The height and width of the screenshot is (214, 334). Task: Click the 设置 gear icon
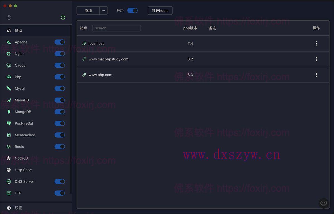point(9,208)
